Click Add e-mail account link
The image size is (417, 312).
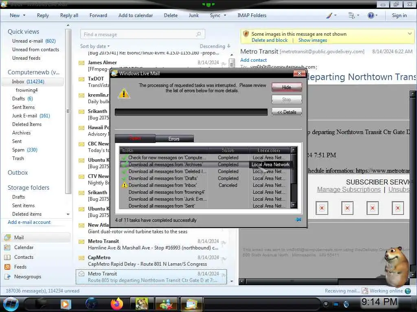tap(29, 222)
